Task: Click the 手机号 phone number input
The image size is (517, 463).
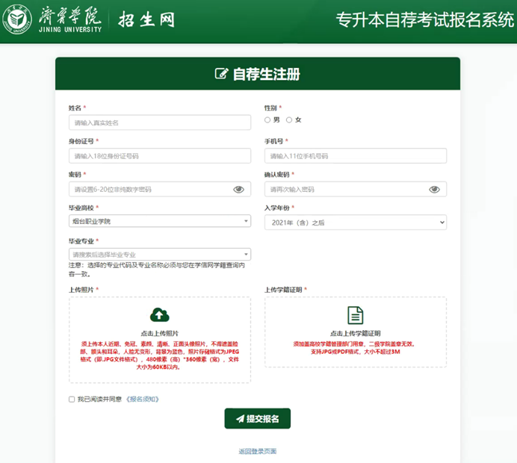Action: [355, 156]
